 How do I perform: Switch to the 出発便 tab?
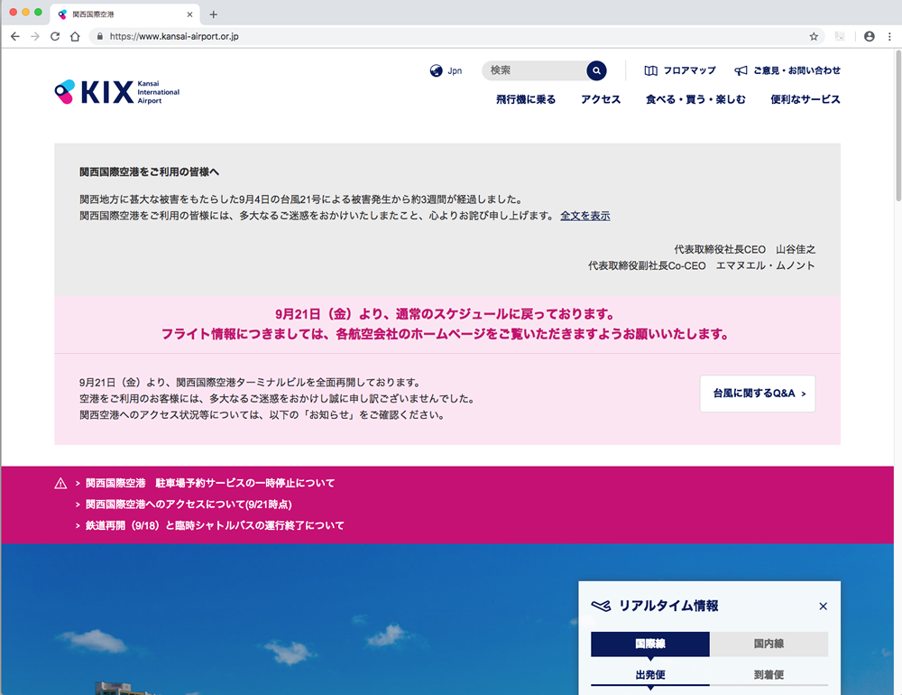650,675
